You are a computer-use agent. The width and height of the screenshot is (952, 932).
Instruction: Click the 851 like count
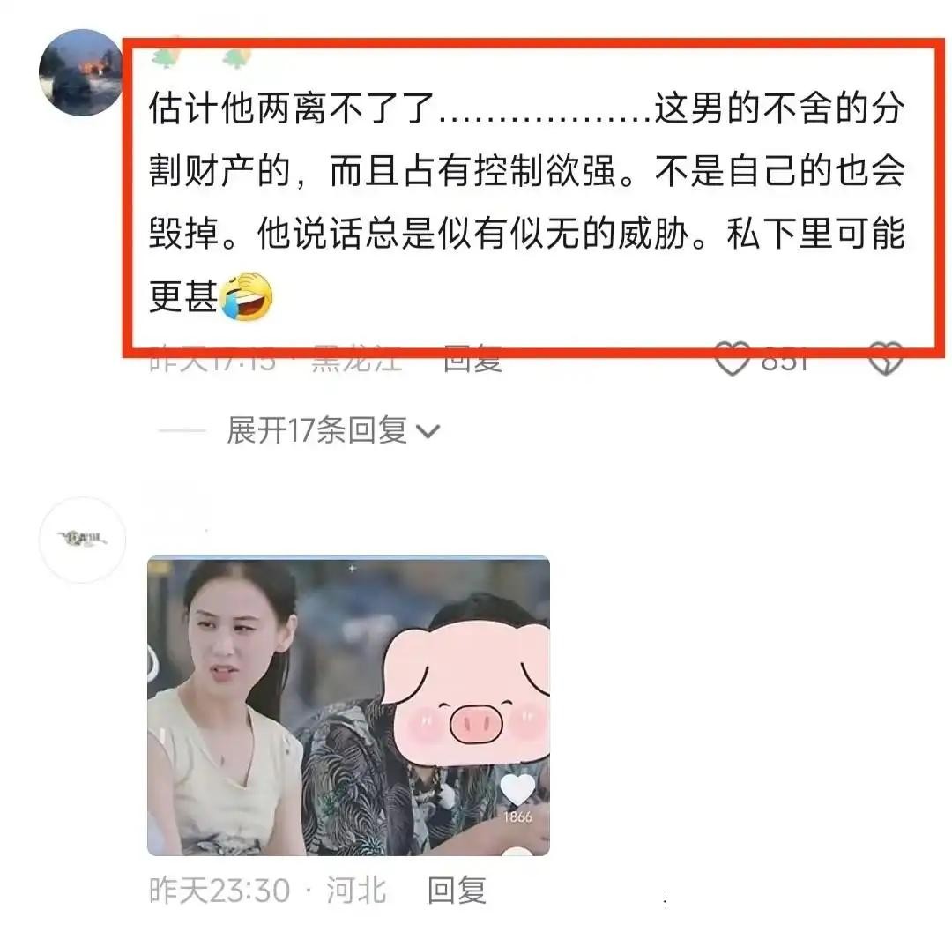785,360
